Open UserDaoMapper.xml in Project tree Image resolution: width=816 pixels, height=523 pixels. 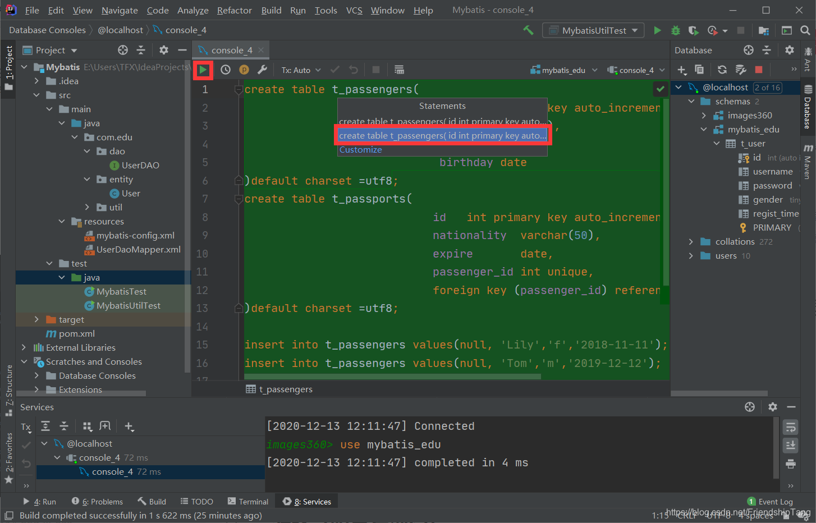[138, 249]
